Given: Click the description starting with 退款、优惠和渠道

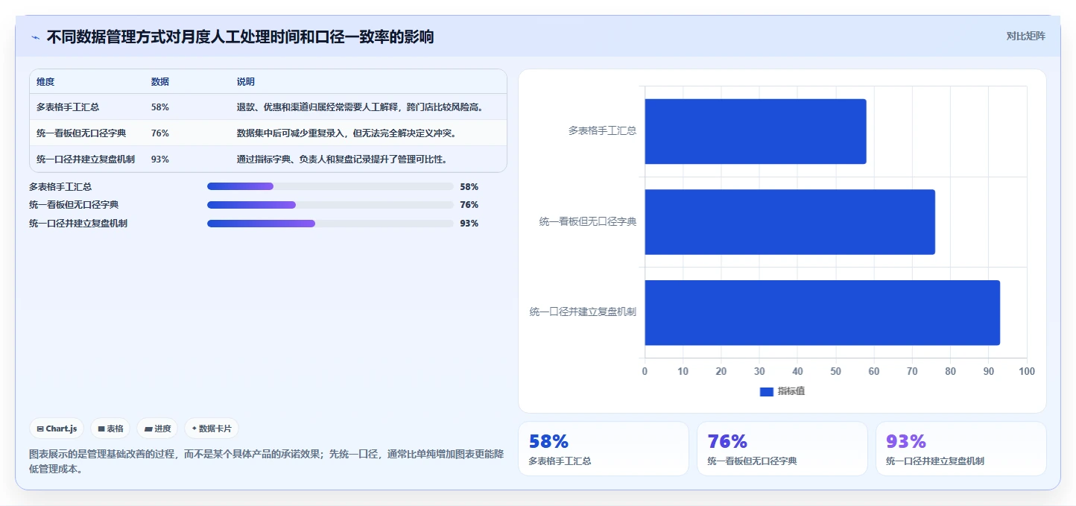Looking at the screenshot, I should coord(360,107).
